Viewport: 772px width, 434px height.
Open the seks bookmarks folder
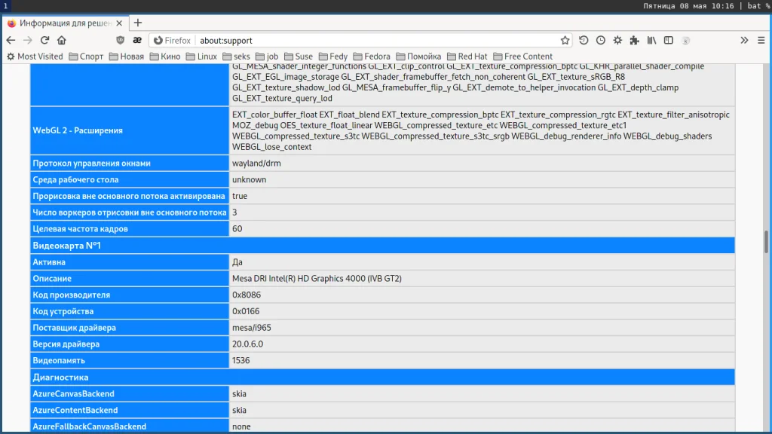coord(236,57)
